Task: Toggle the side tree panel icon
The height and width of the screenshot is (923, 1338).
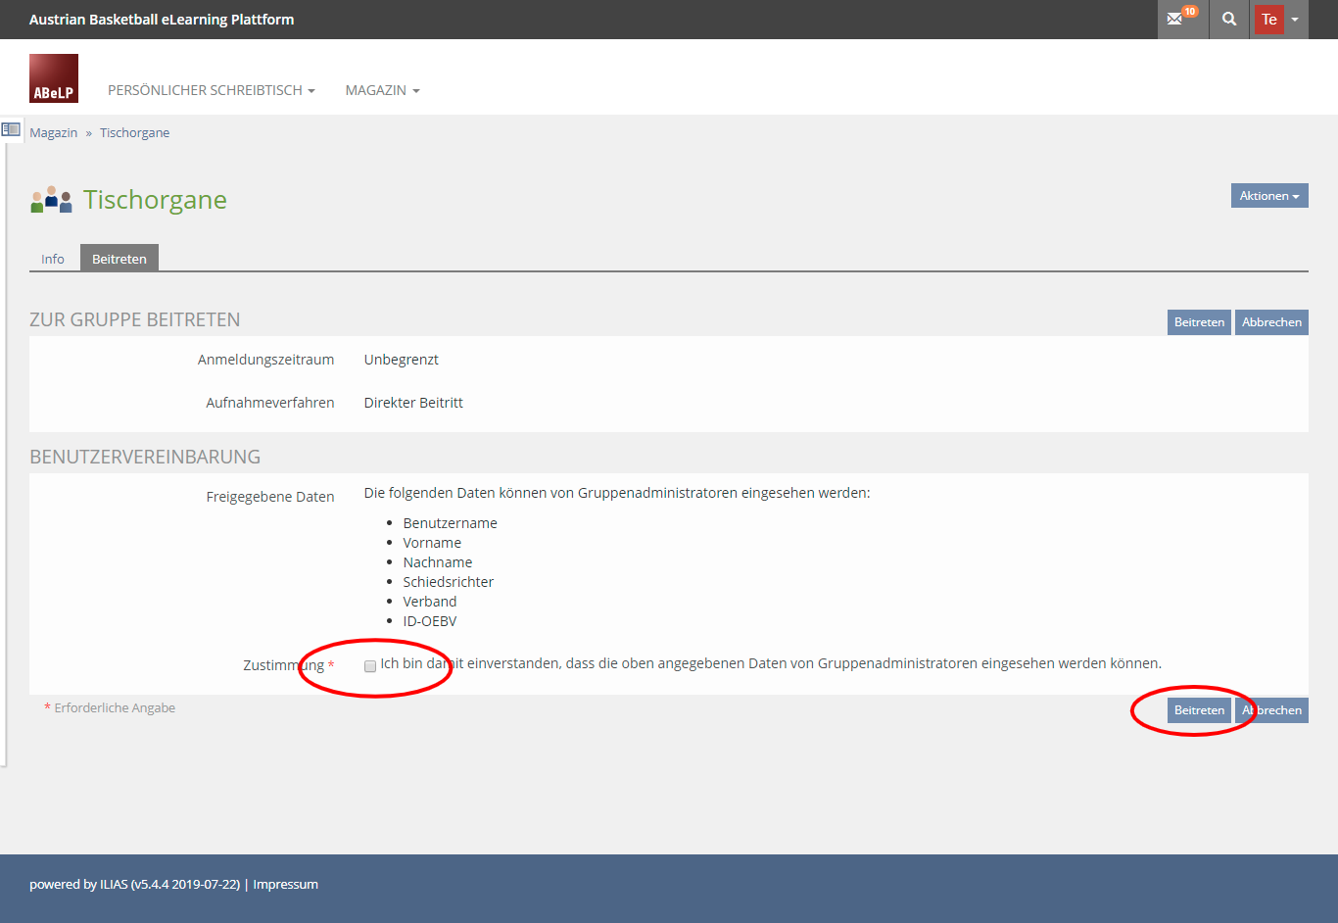Action: click(x=11, y=129)
